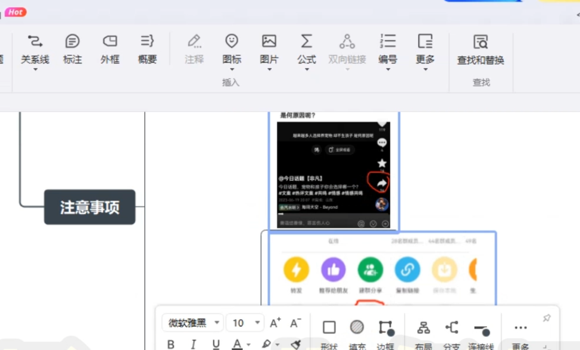Image resolution: width=580 pixels, height=350 pixels.
Task: Select the 注意事项 mind map node
Action: pyautogui.click(x=90, y=207)
